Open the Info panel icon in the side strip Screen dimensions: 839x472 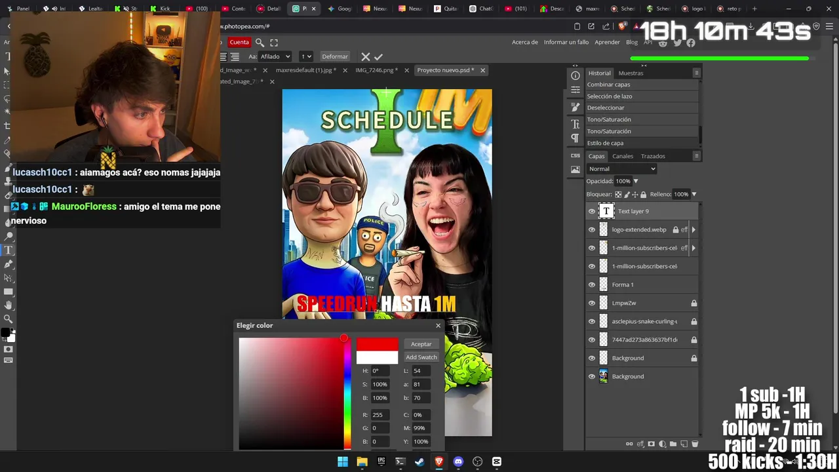(576, 75)
